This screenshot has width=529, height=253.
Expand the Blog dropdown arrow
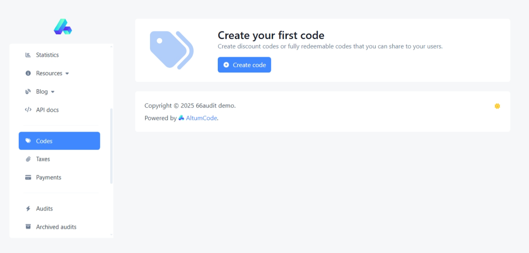(x=53, y=92)
